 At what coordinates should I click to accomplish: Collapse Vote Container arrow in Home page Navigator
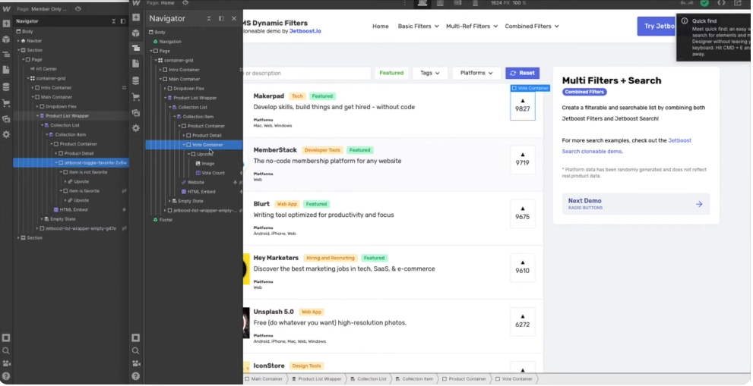tap(184, 145)
